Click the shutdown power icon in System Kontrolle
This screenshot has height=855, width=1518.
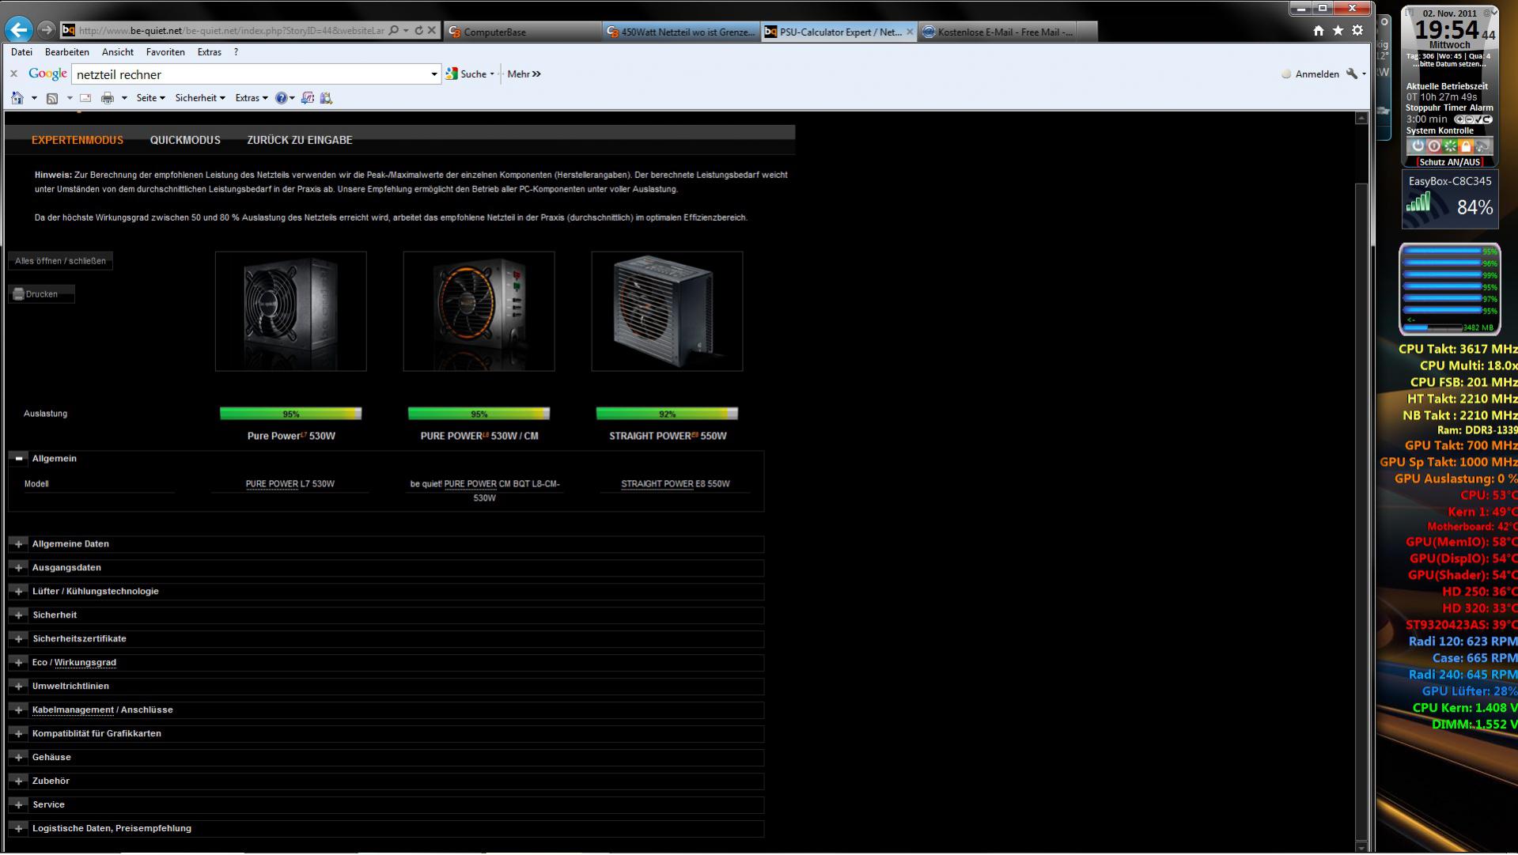coord(1418,146)
